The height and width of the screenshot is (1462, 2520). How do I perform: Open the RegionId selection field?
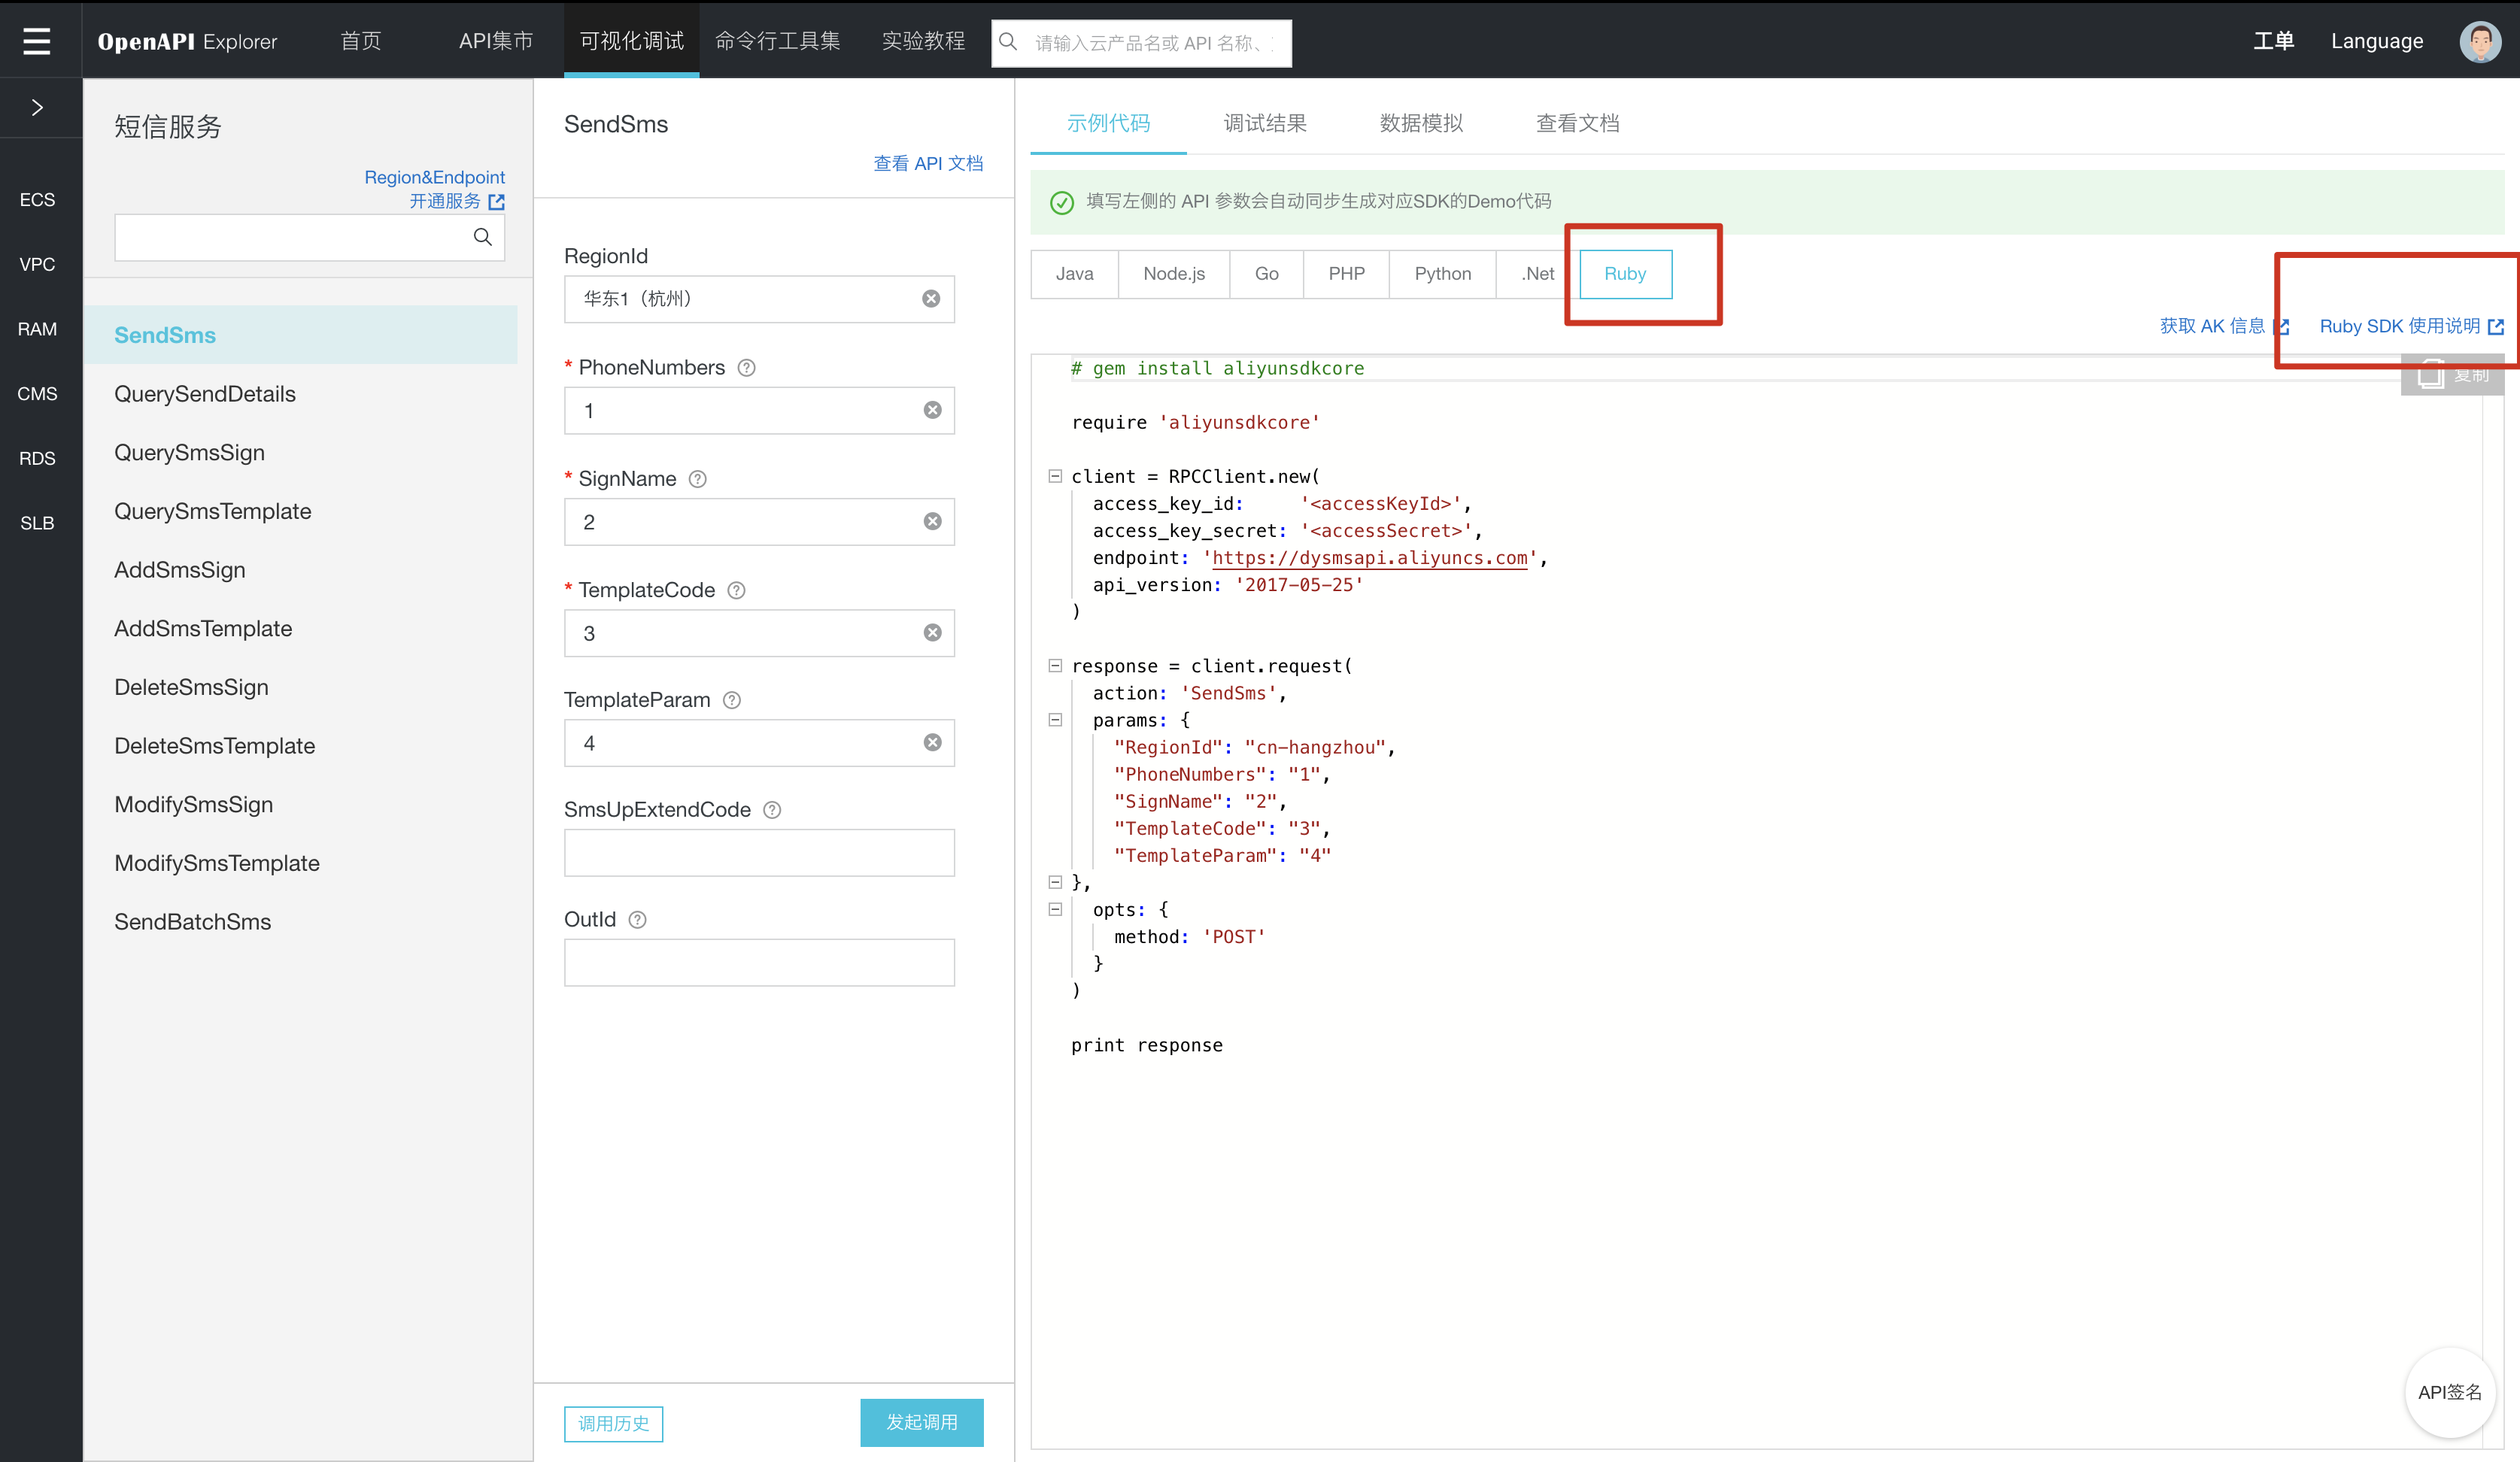745,299
